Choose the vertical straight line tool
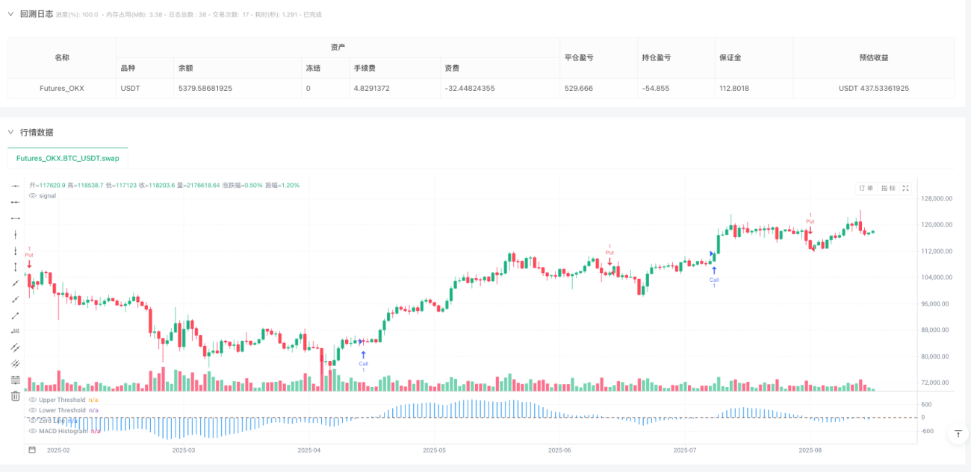Image resolution: width=971 pixels, height=472 pixels. (x=15, y=234)
